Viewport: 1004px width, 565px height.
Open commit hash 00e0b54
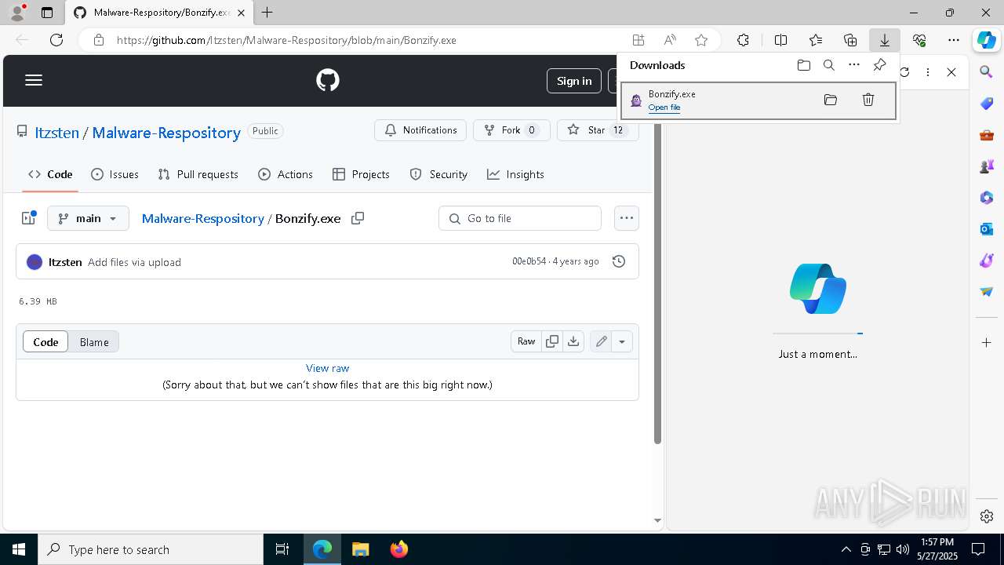pyautogui.click(x=529, y=261)
